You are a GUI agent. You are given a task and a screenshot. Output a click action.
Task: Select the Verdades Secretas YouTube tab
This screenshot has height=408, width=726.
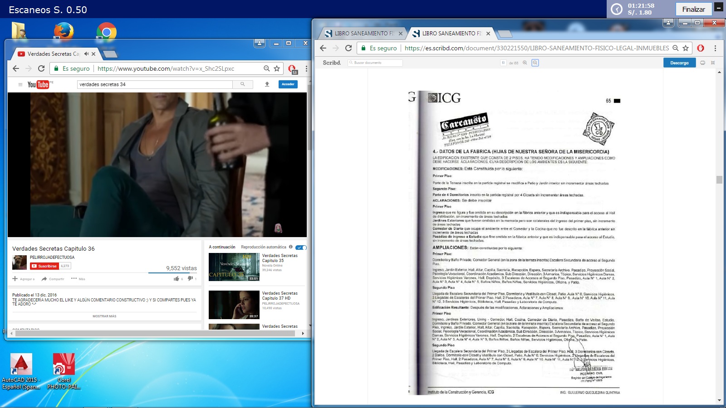pos(52,54)
